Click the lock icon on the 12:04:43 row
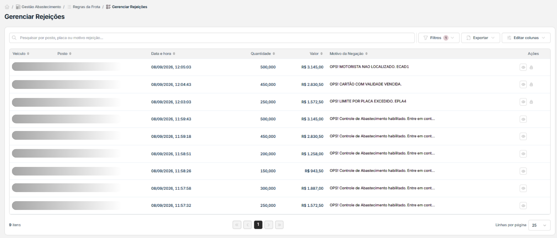Screen dimensions: 557x238 [x=531, y=84]
